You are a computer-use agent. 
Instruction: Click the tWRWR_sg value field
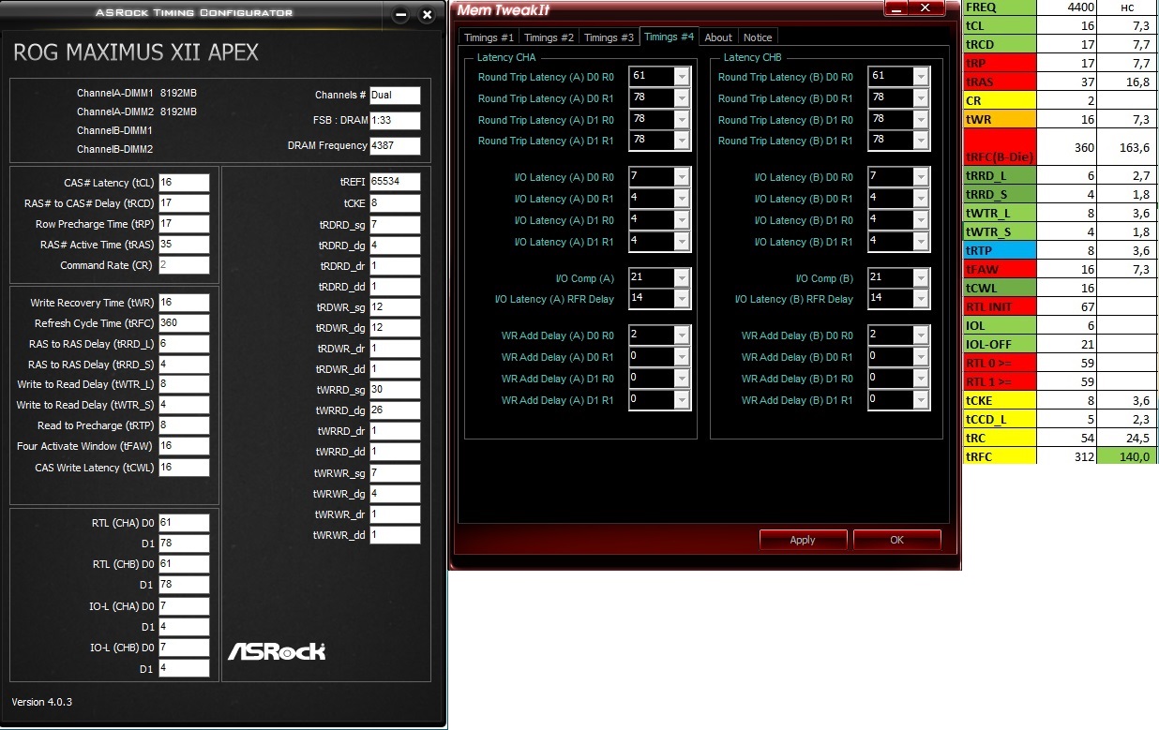pos(395,473)
